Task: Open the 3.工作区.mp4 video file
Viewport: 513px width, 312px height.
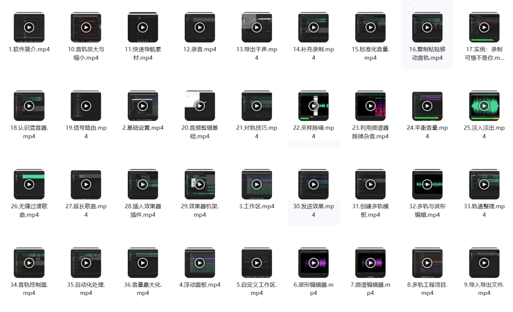Action: coord(256,184)
